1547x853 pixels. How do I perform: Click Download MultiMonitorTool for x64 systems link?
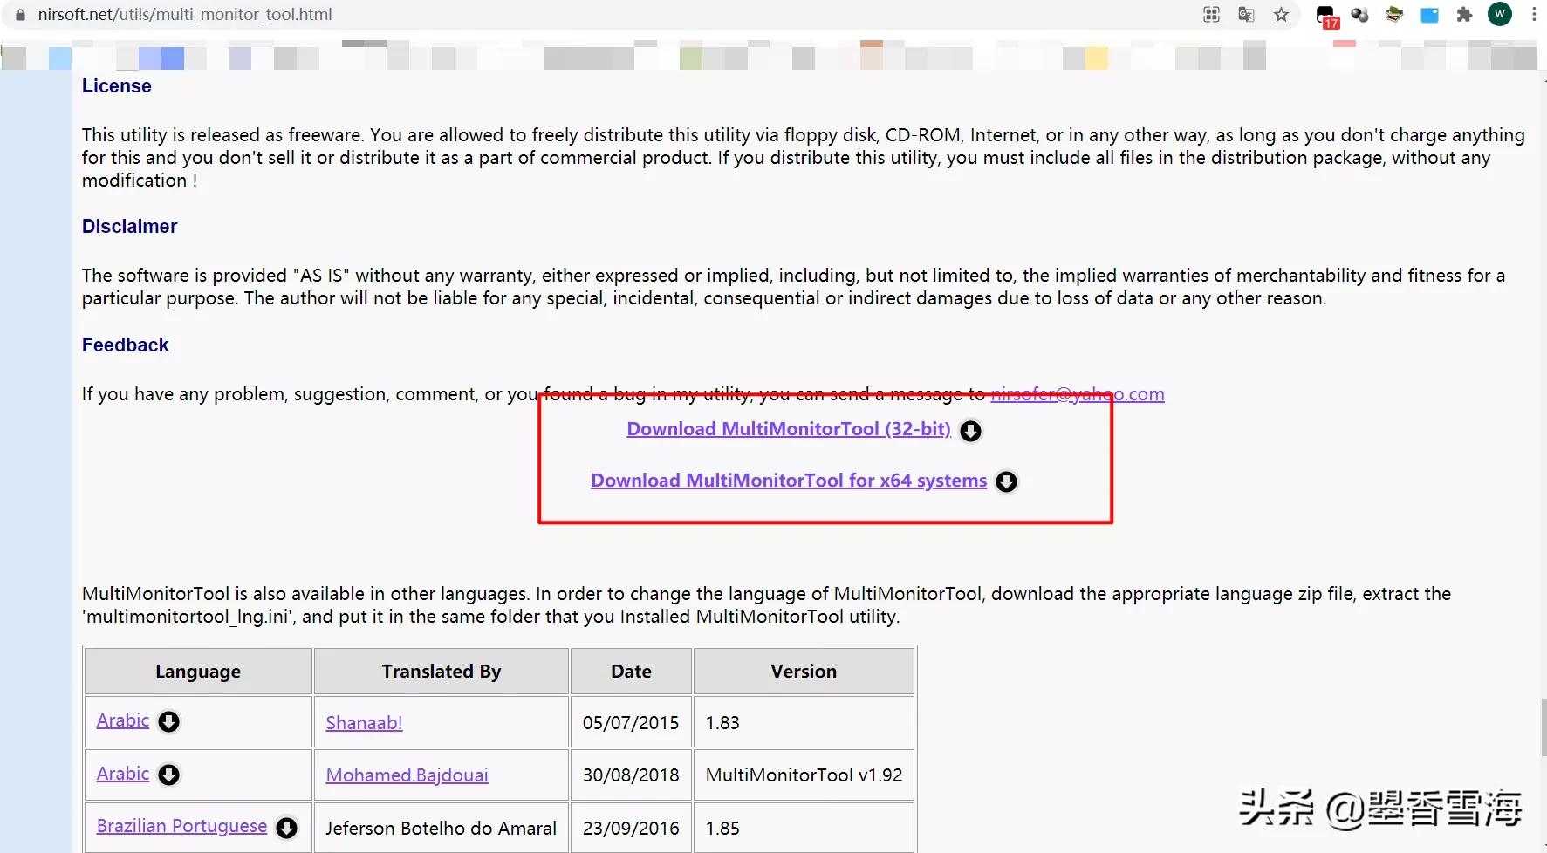(x=789, y=481)
